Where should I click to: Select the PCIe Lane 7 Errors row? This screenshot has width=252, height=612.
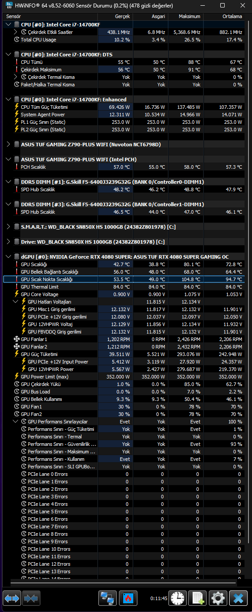pos(124,527)
